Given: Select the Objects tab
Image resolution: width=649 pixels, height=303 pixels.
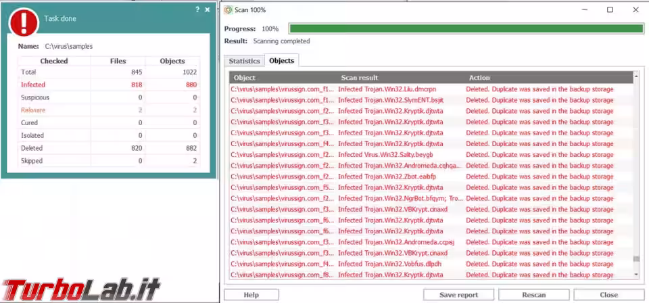Looking at the screenshot, I should pyautogui.click(x=281, y=61).
